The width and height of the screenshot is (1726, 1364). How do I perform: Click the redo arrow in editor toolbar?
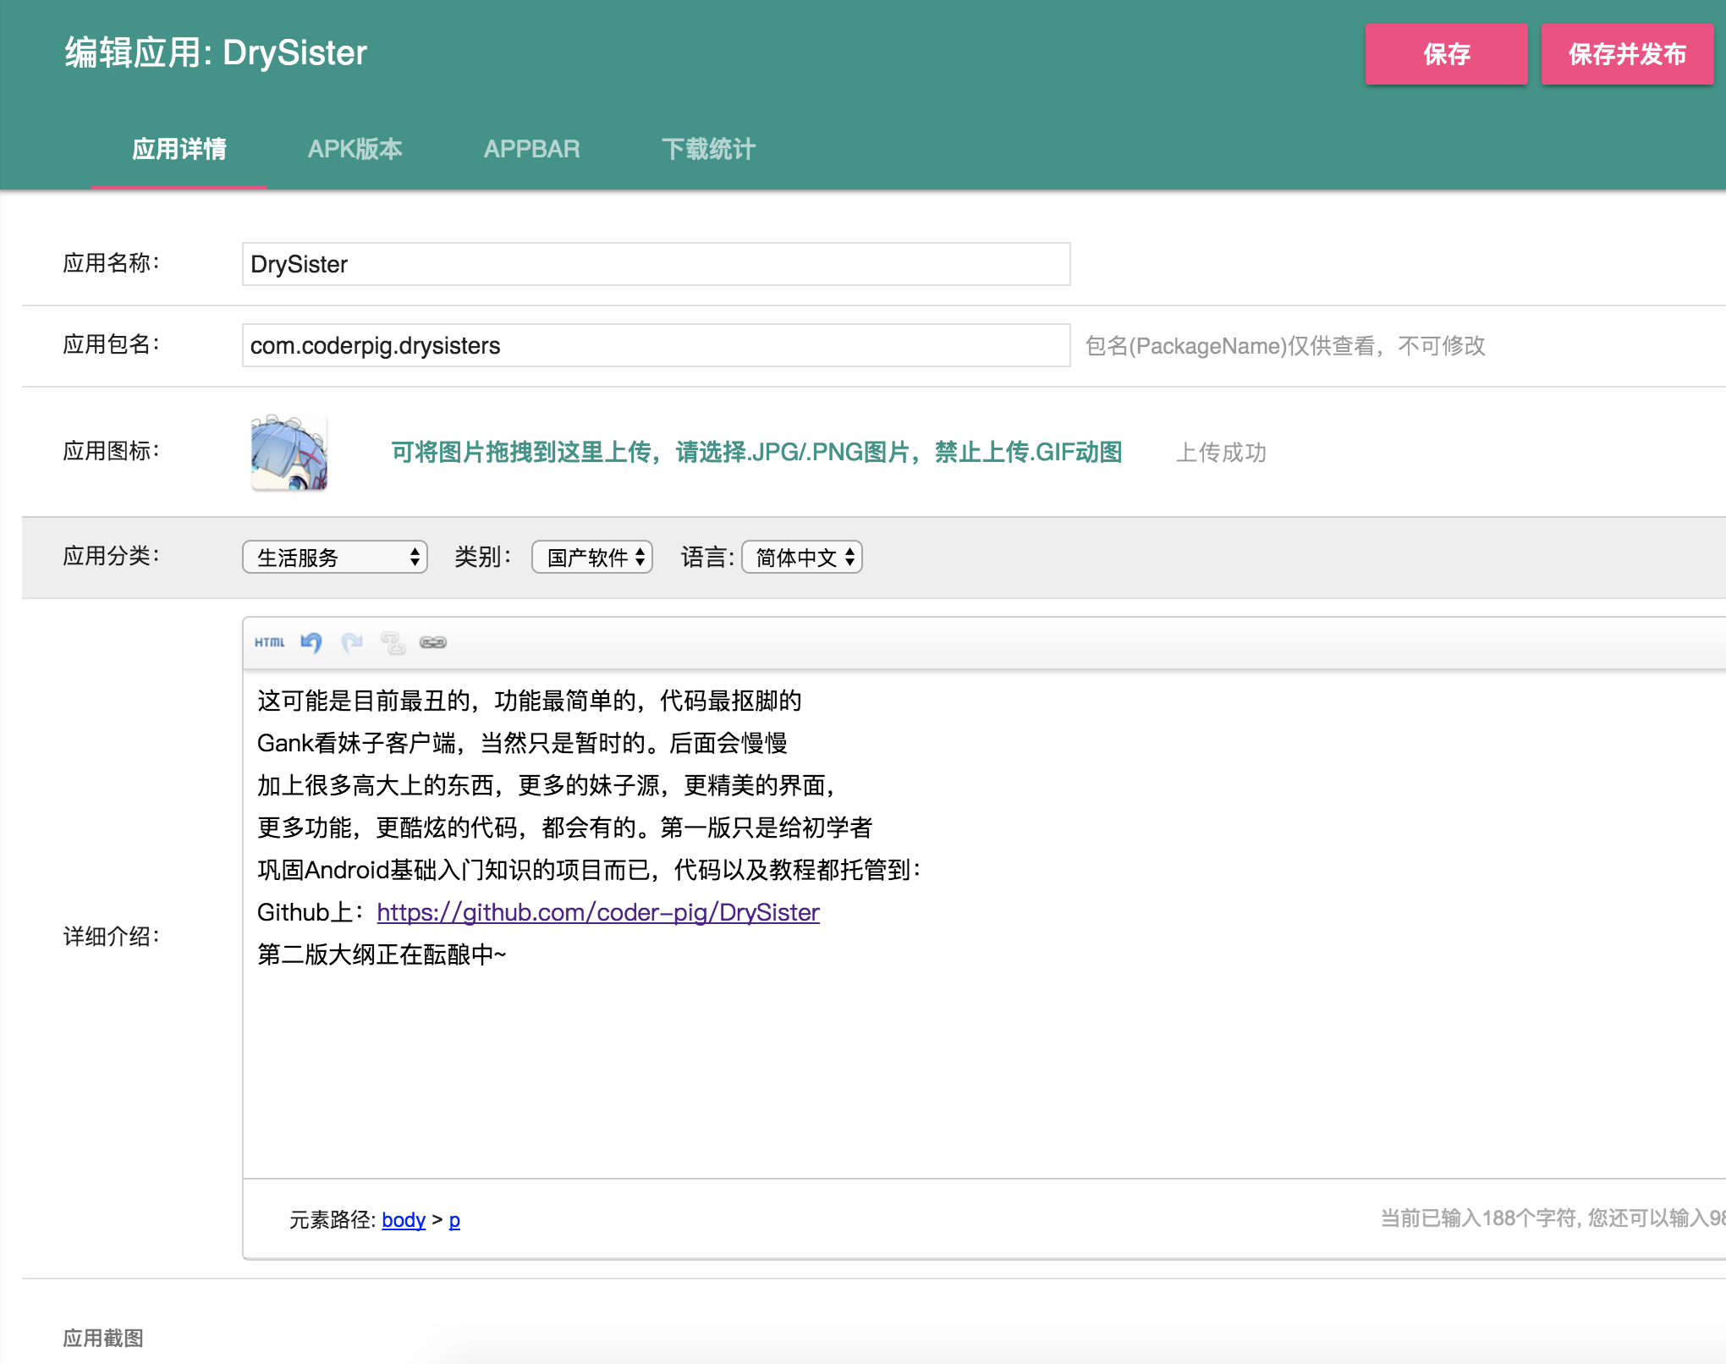(x=352, y=642)
